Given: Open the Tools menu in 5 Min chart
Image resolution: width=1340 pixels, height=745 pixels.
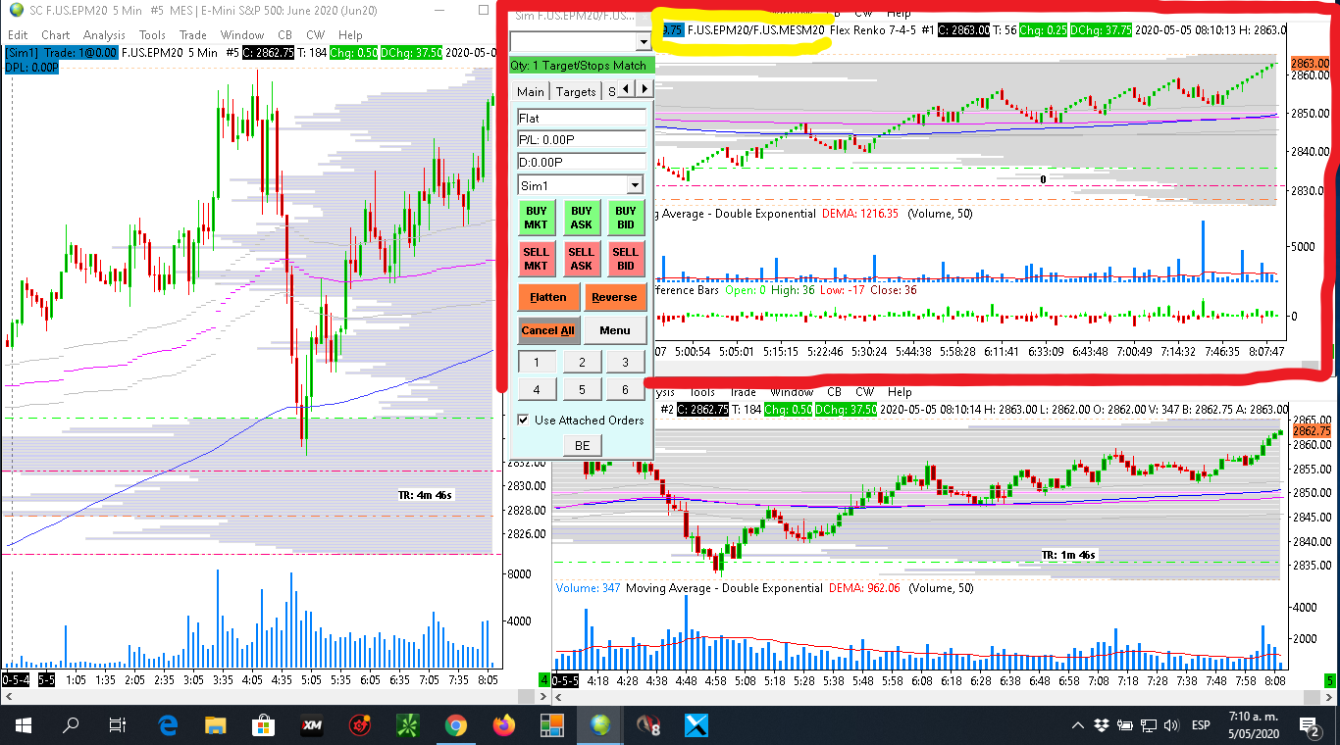Looking at the screenshot, I should click(152, 35).
